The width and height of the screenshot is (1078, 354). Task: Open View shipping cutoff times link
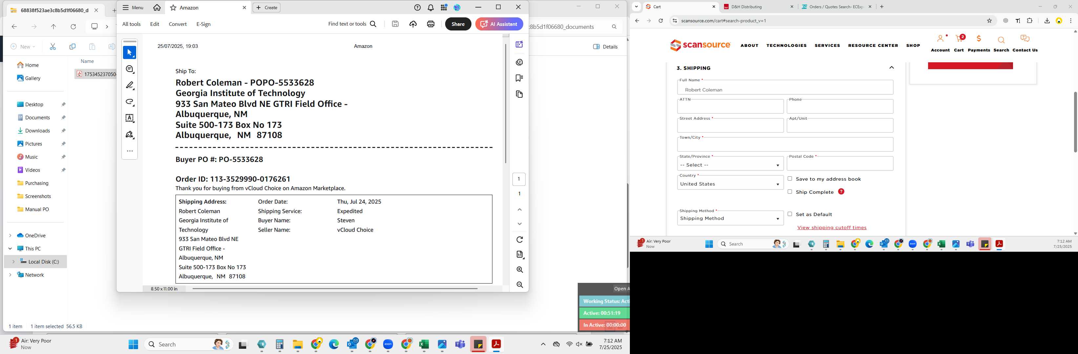click(832, 227)
